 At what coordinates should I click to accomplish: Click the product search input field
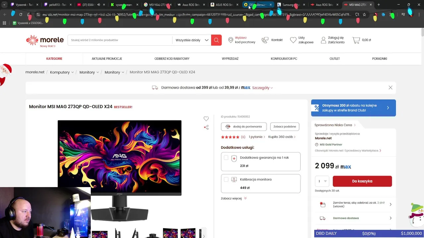click(x=120, y=40)
